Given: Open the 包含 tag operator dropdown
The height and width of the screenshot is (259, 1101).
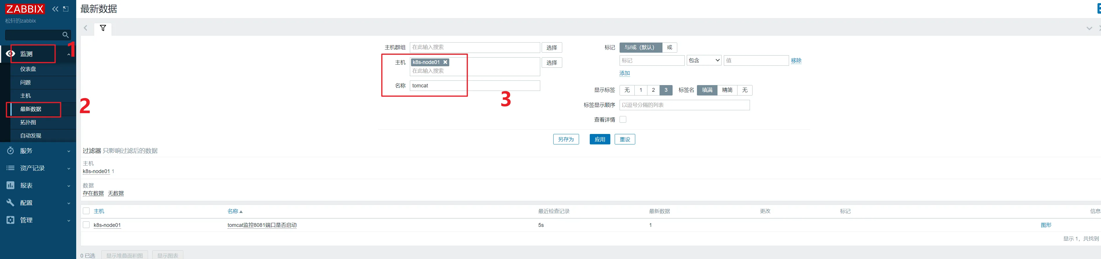Looking at the screenshot, I should 704,60.
